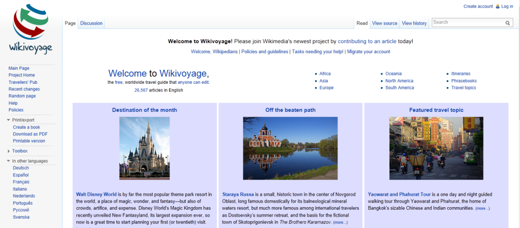Click the search magnifier icon

pos(508,23)
